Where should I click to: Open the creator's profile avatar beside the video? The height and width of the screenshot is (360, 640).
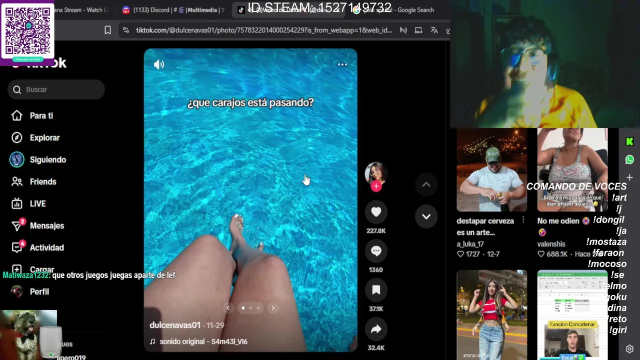click(375, 173)
